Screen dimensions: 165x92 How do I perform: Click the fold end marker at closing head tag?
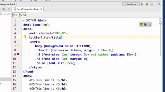point(22,72)
